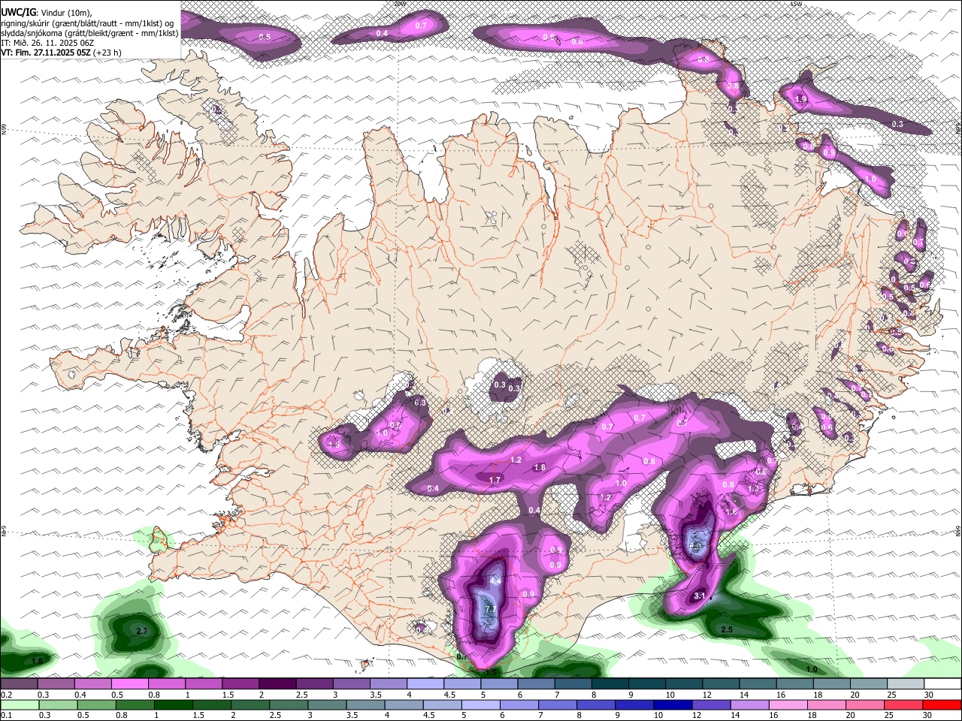The height and width of the screenshot is (721, 962).
Task: Click the 1.9 value in the northeast band
Action: tap(800, 99)
